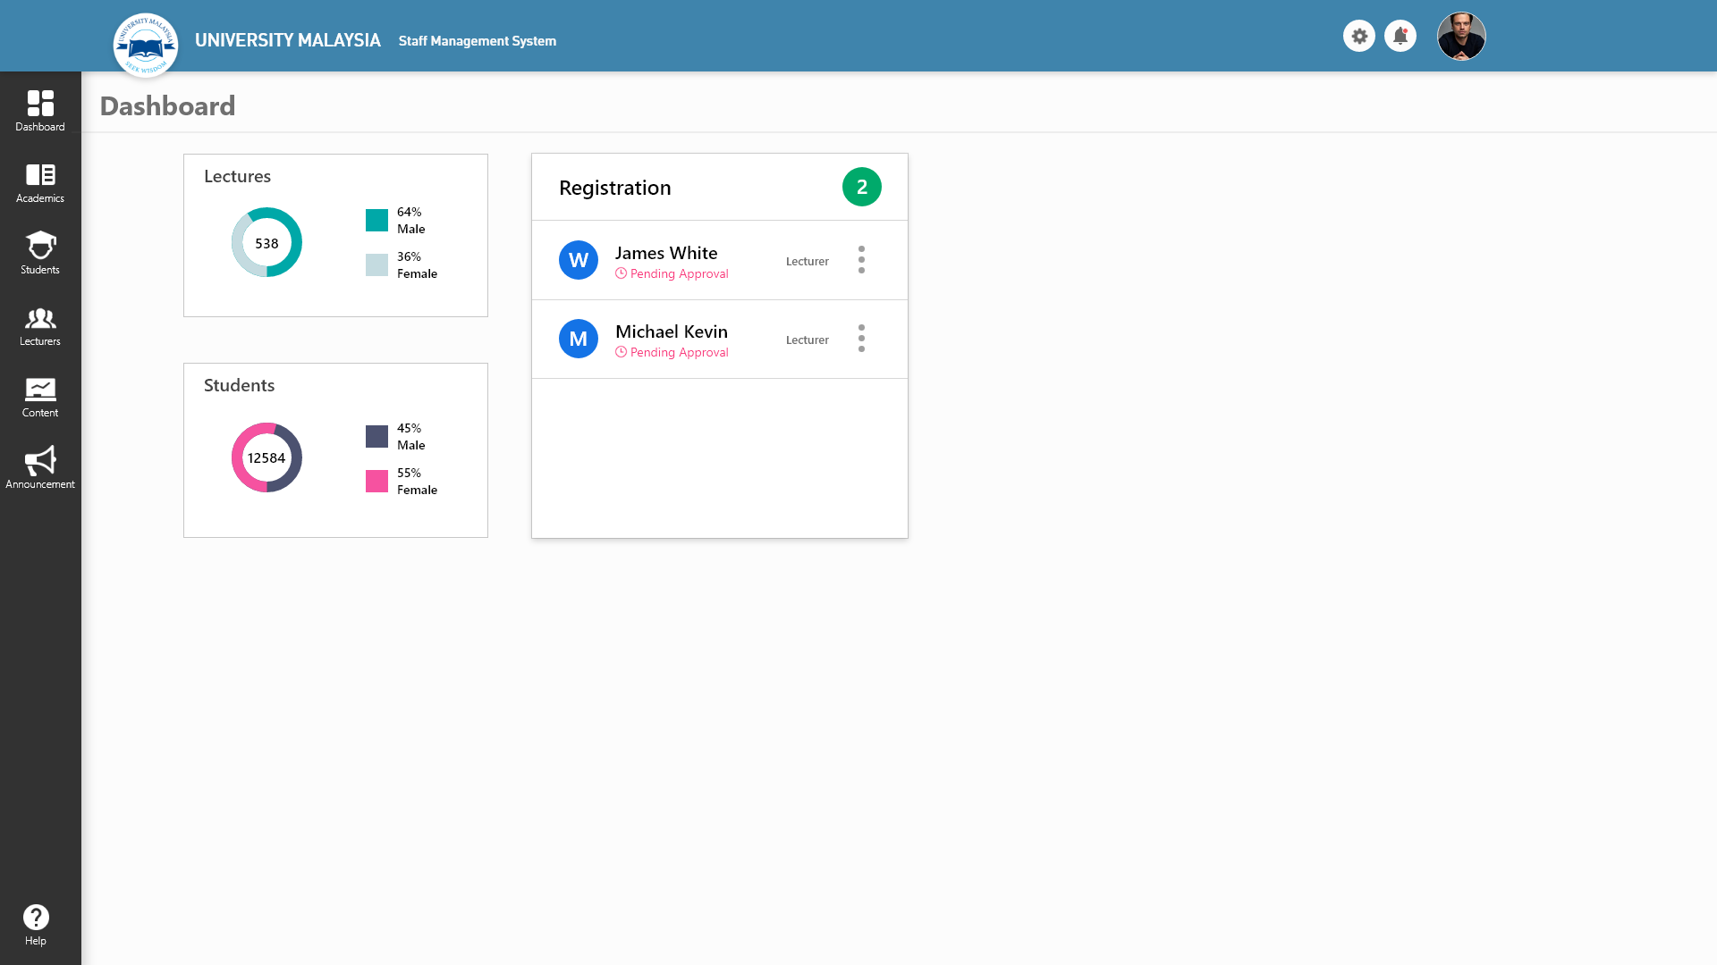This screenshot has height=965, width=1717.
Task: Click the user profile avatar photo
Action: pyautogui.click(x=1461, y=36)
